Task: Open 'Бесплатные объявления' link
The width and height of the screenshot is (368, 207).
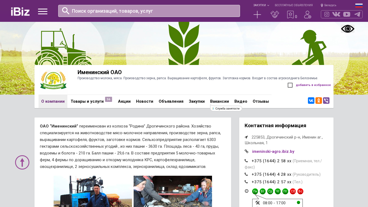Action: 294,5
